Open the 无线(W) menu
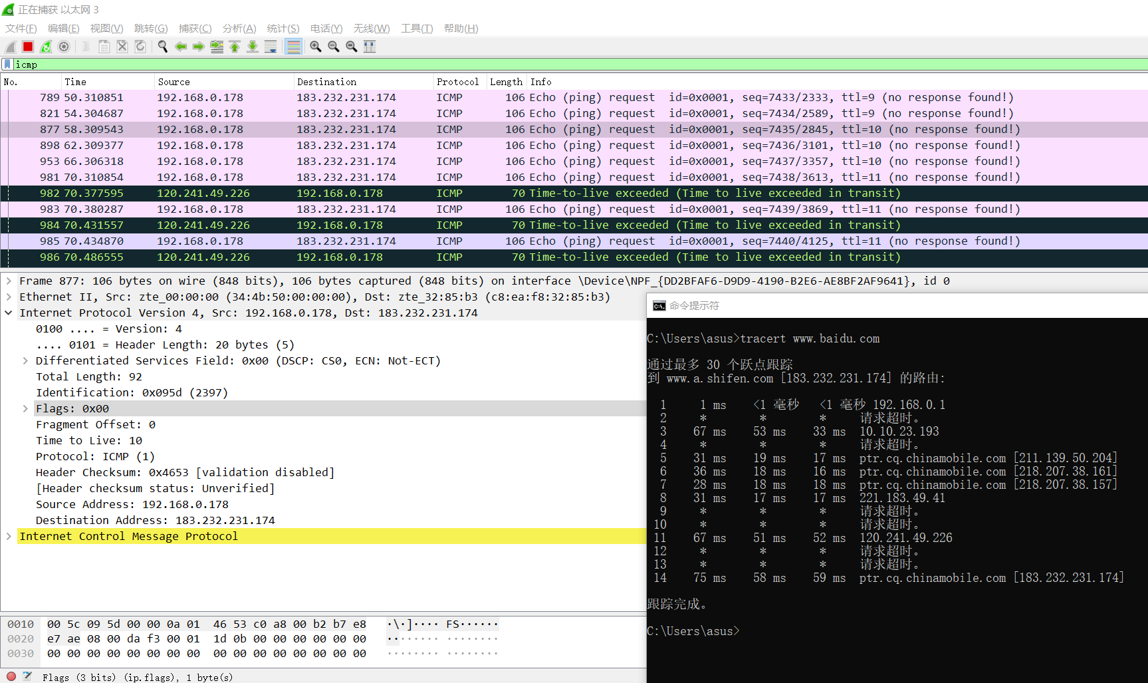Viewport: 1148px width, 683px height. point(372,29)
